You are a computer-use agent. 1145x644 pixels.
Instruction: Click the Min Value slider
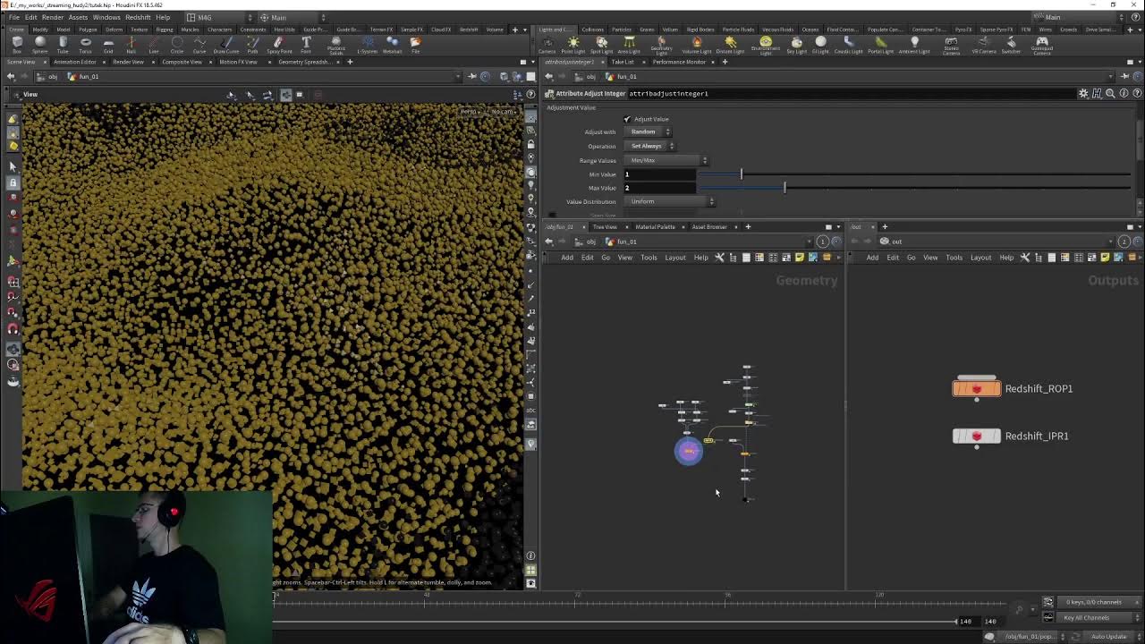click(913, 174)
